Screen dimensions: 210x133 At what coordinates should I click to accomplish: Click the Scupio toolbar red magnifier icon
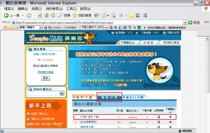pyautogui.click(x=111, y=27)
